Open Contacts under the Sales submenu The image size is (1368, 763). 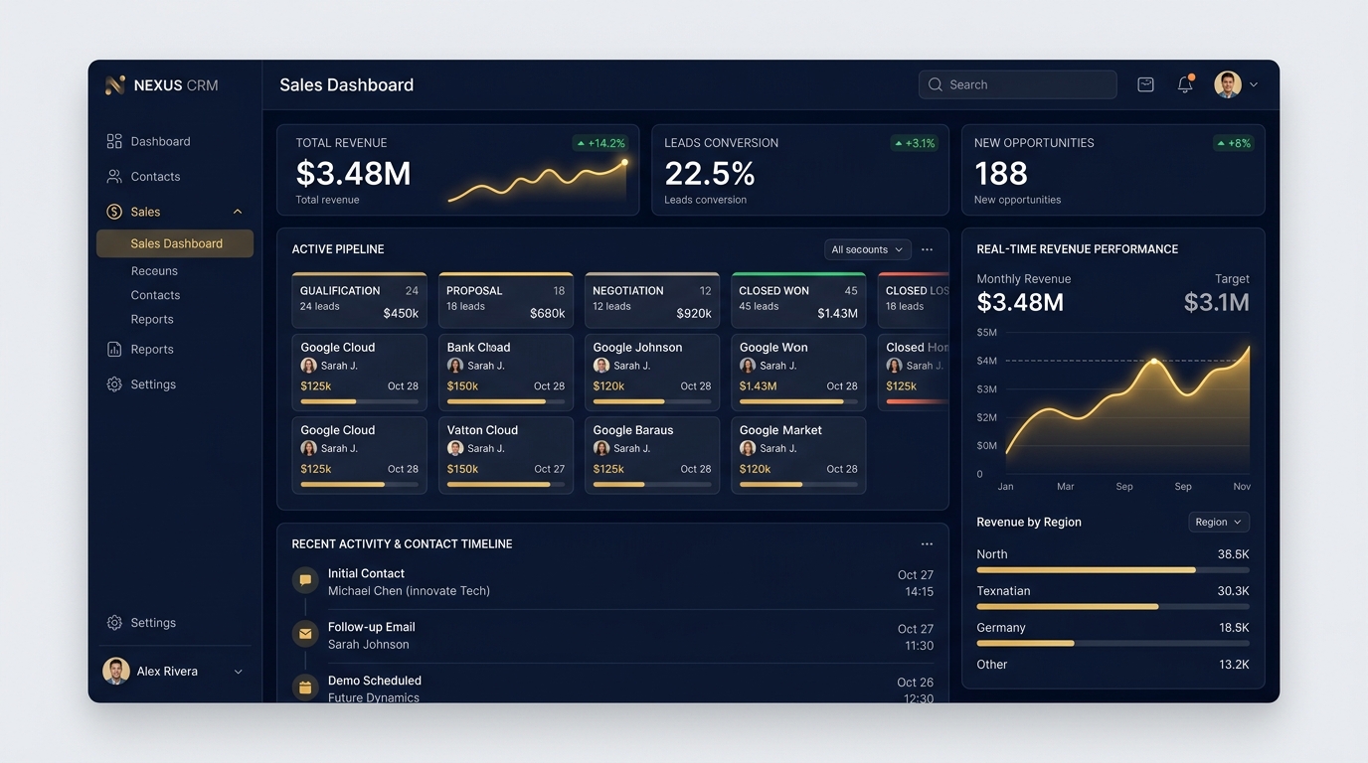[x=155, y=295]
